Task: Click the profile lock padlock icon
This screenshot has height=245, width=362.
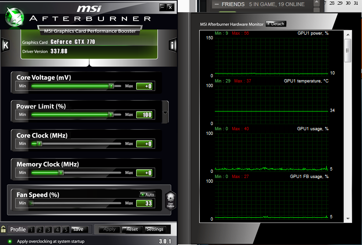Action: point(3,229)
